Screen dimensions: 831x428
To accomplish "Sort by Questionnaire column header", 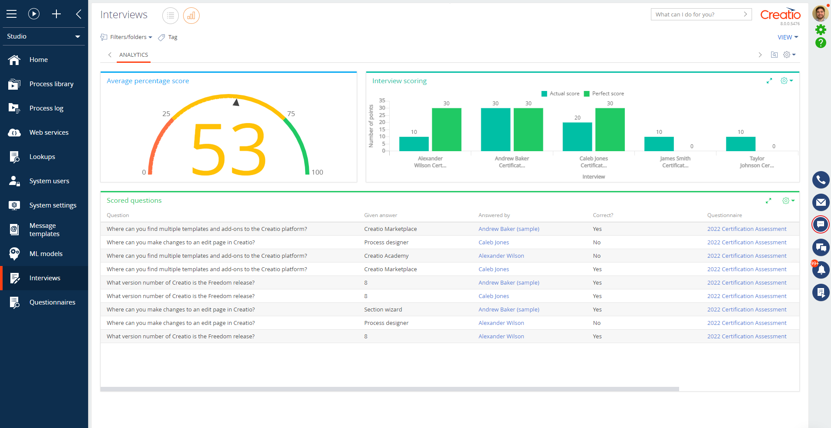I will (724, 215).
